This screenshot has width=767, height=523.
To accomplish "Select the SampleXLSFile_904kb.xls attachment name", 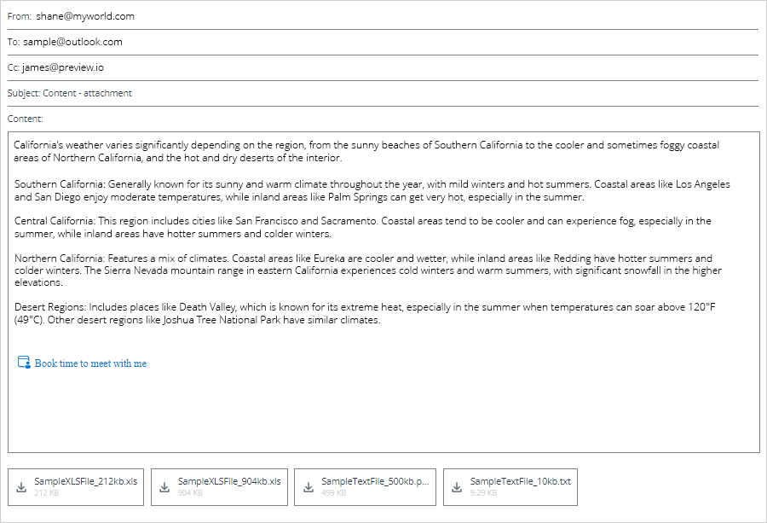I will [228, 481].
